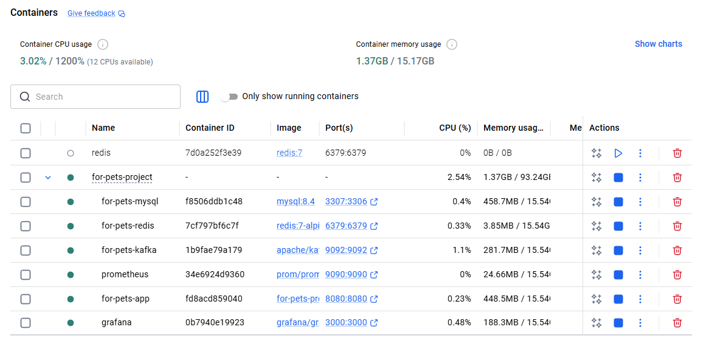
Task: Open the grafana container name
Action: [x=116, y=323]
